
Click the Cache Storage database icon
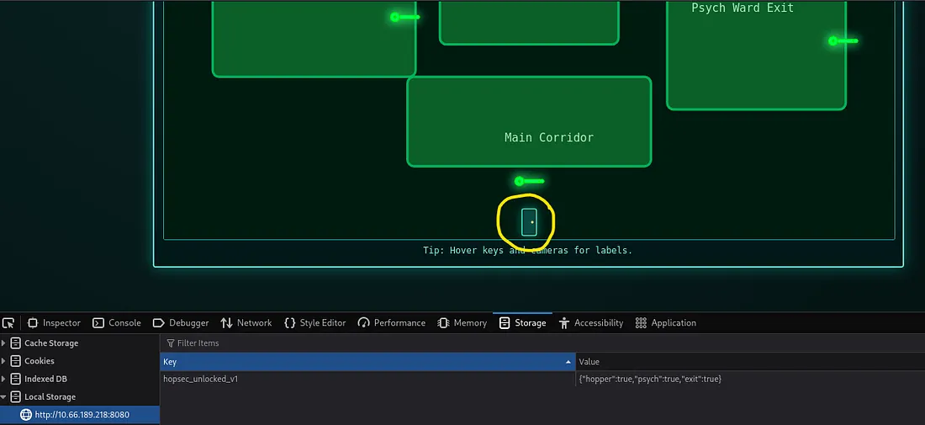(15, 343)
